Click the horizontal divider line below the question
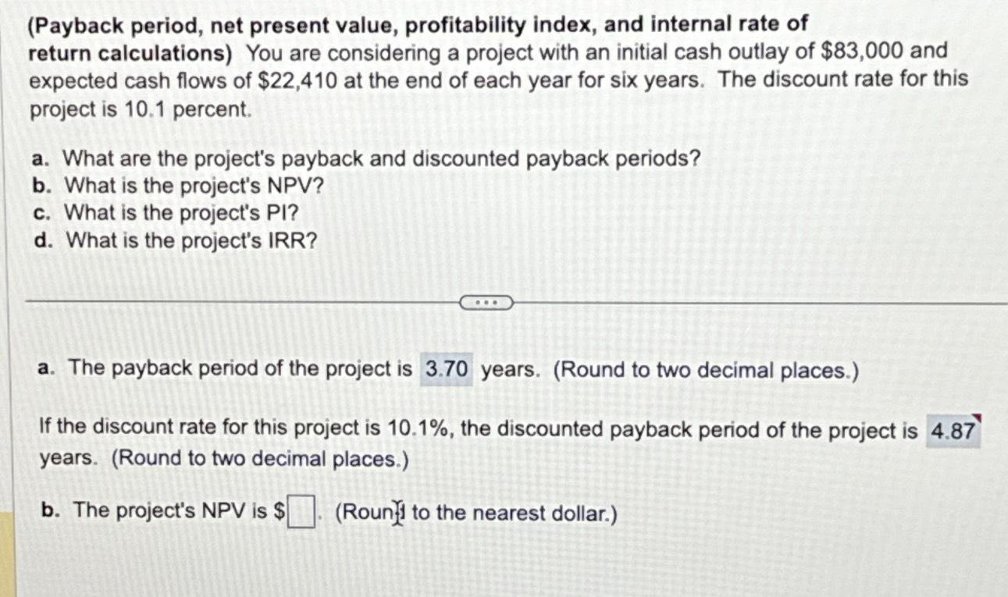 click(x=234, y=301)
